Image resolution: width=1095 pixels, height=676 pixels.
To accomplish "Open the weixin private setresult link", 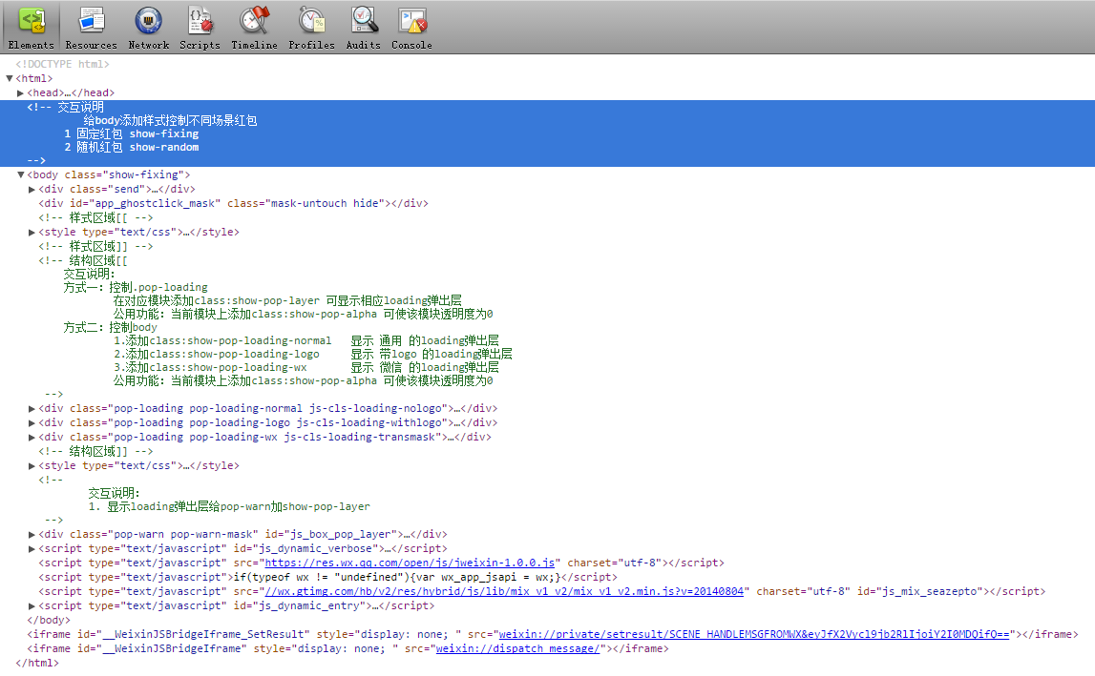I will click(754, 634).
